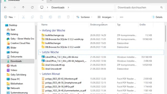Open Gaby - Ebner Media Gro cloud folder
167x94 pixels.
(20, 39)
